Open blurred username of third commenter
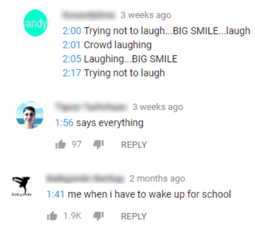This screenshot has height=231, width=255. pyautogui.click(x=86, y=178)
